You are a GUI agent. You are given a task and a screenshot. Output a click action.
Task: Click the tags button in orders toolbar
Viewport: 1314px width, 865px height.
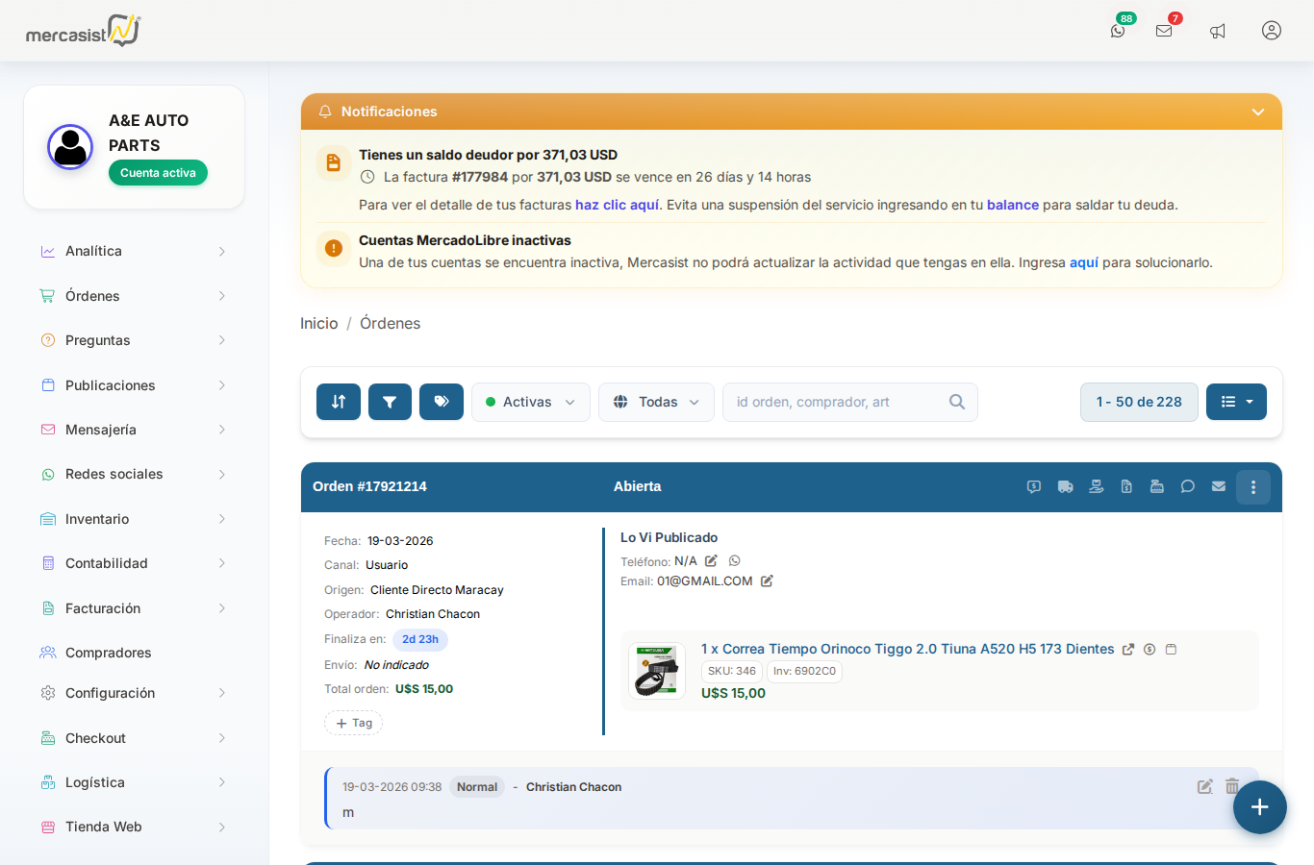coord(442,402)
